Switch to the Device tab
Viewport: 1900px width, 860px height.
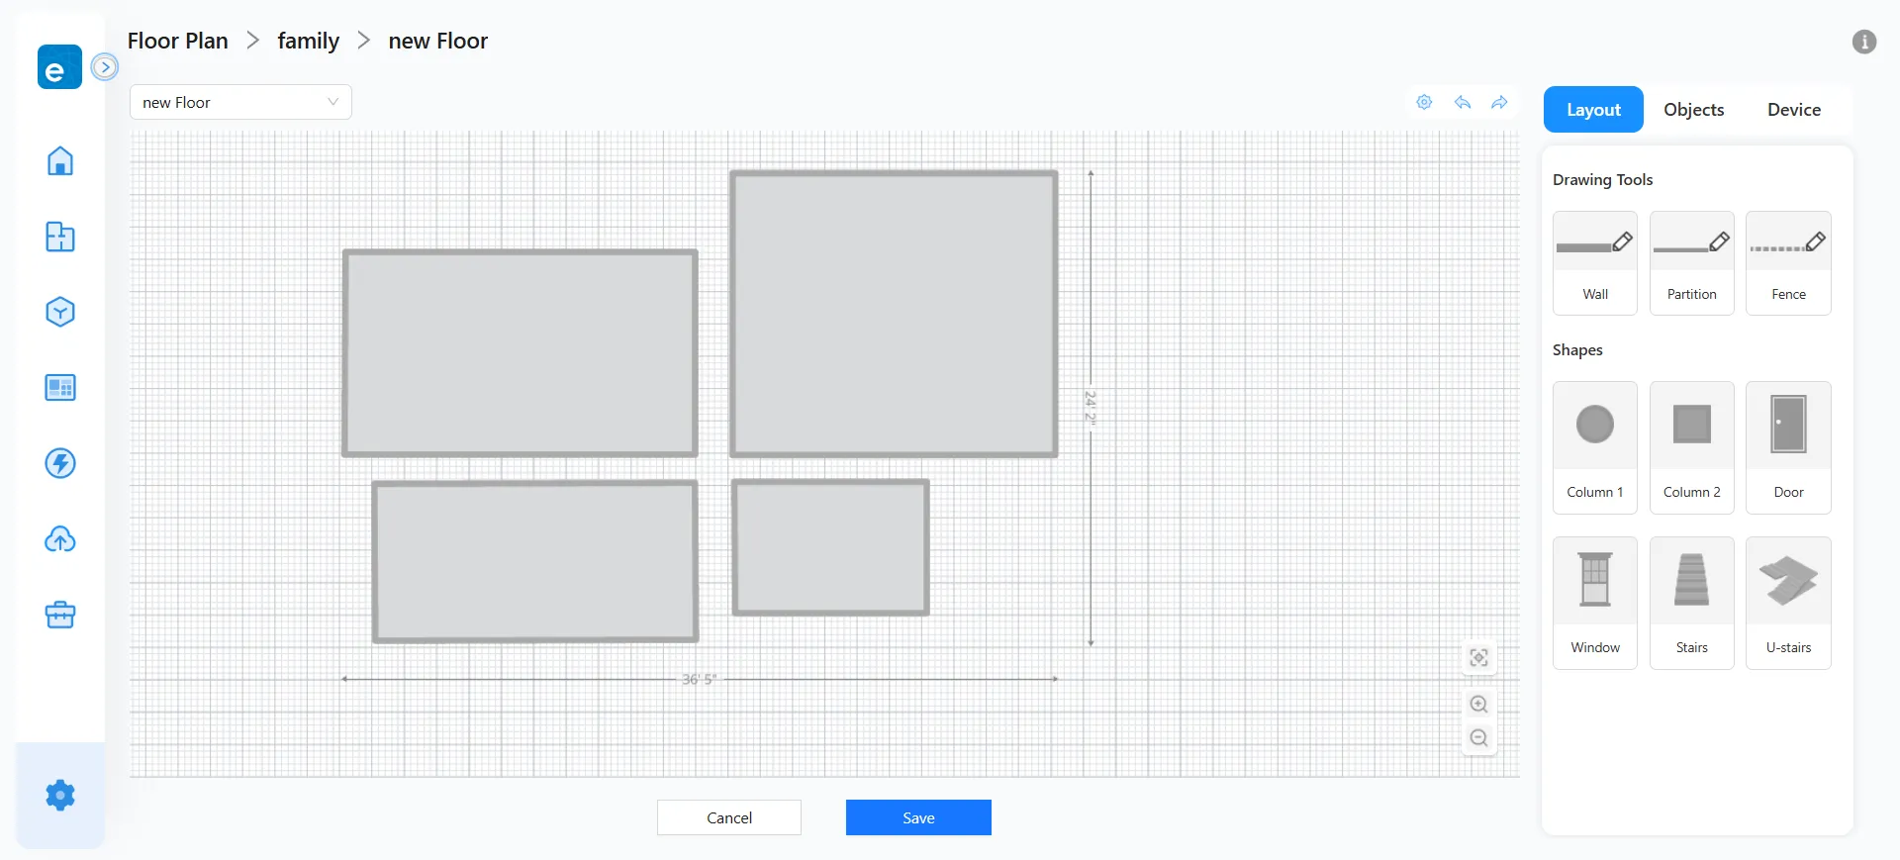(x=1793, y=110)
